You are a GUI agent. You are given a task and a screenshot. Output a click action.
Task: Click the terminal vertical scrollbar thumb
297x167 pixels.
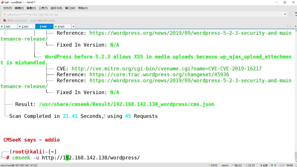[x=296, y=156]
